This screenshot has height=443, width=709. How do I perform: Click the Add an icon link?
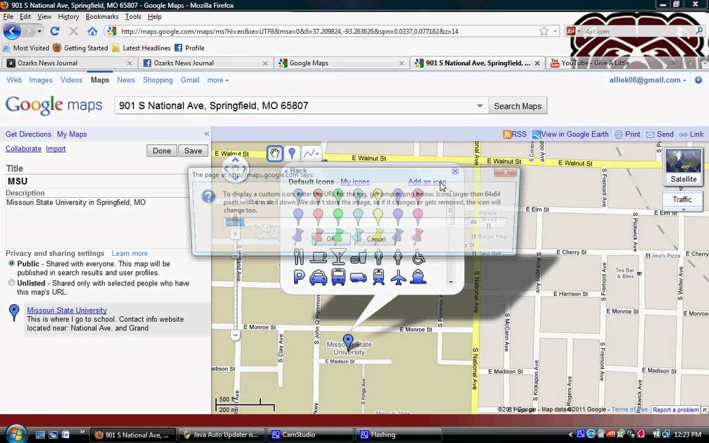(427, 182)
